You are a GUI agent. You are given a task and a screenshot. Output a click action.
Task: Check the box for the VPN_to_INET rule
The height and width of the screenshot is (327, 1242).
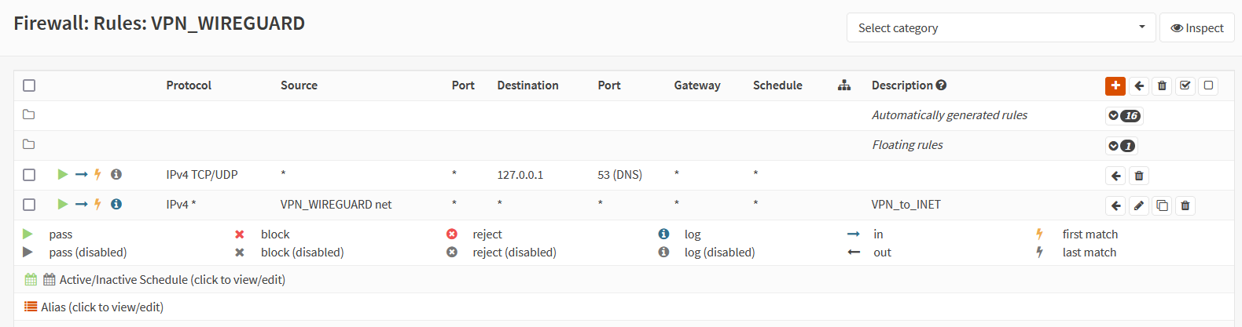tap(29, 205)
